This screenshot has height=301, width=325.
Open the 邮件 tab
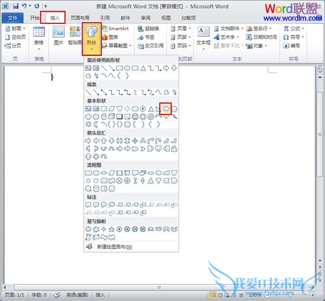pos(125,18)
